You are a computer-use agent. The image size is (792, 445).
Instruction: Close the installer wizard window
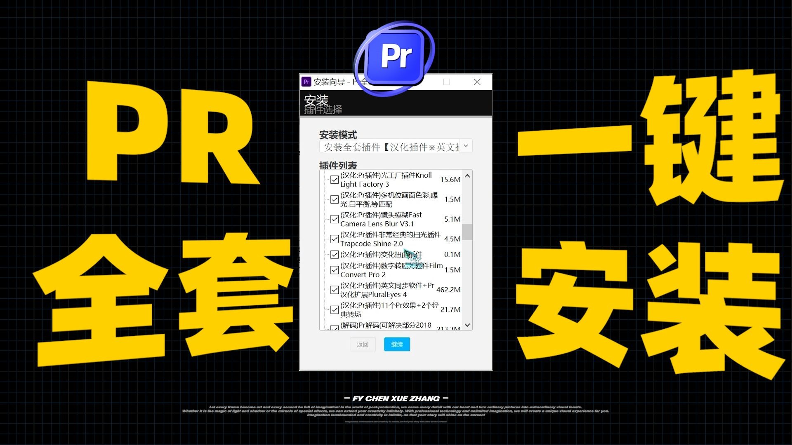(x=477, y=82)
